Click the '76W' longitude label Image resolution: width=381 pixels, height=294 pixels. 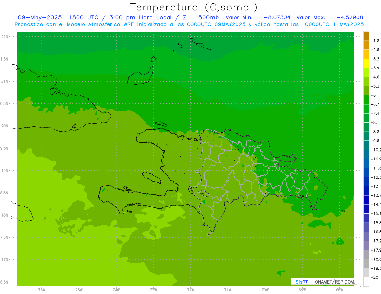pyautogui.click(x=42, y=290)
